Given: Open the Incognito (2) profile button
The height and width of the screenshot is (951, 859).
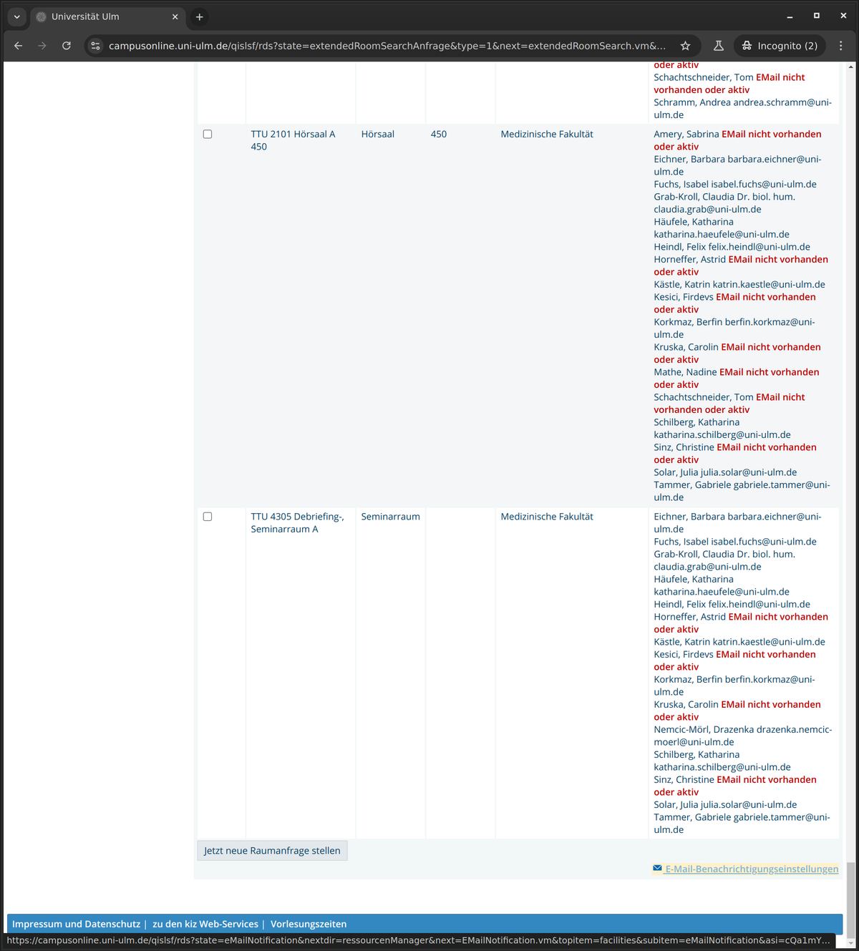Looking at the screenshot, I should [x=780, y=46].
